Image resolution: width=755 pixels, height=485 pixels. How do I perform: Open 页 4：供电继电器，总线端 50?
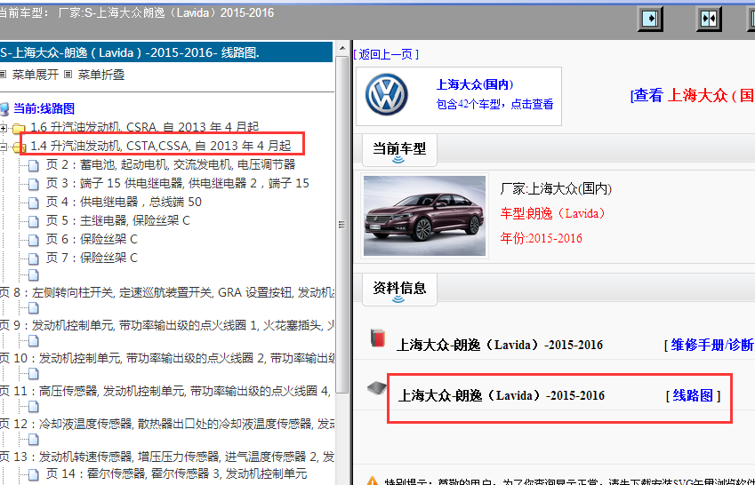pyautogui.click(x=124, y=203)
